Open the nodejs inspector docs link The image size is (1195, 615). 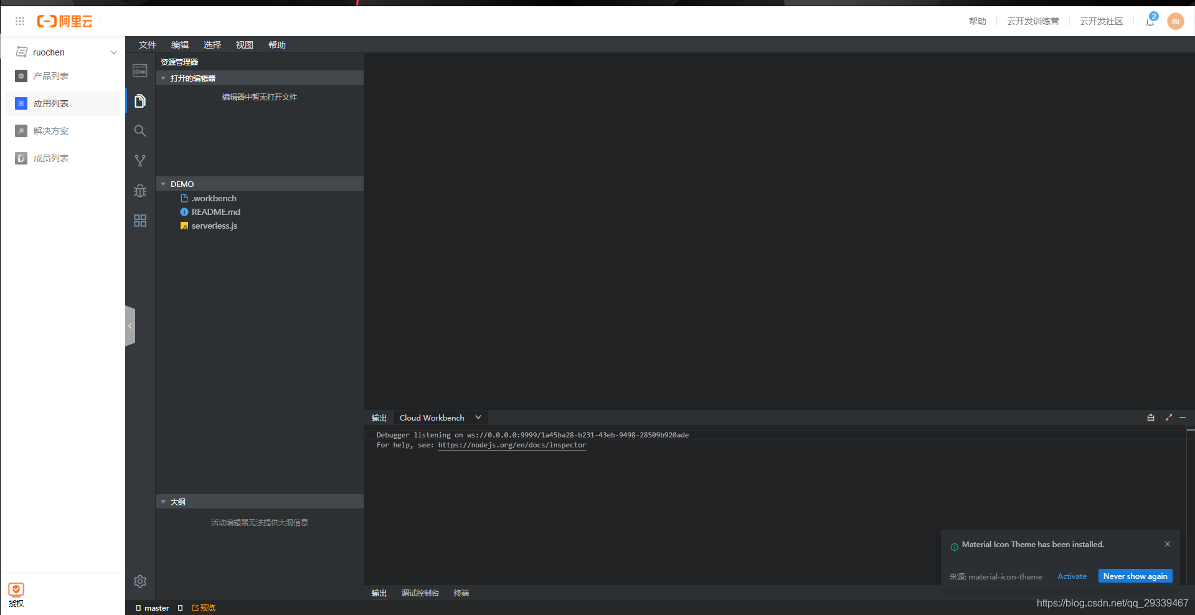[x=512, y=445]
